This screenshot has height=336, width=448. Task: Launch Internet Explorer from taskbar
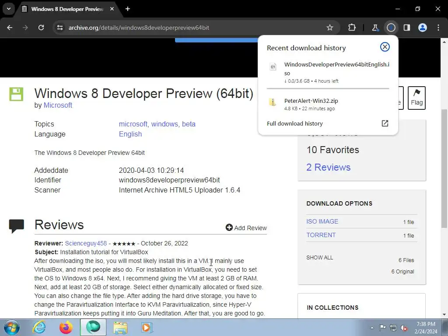(x=39, y=327)
